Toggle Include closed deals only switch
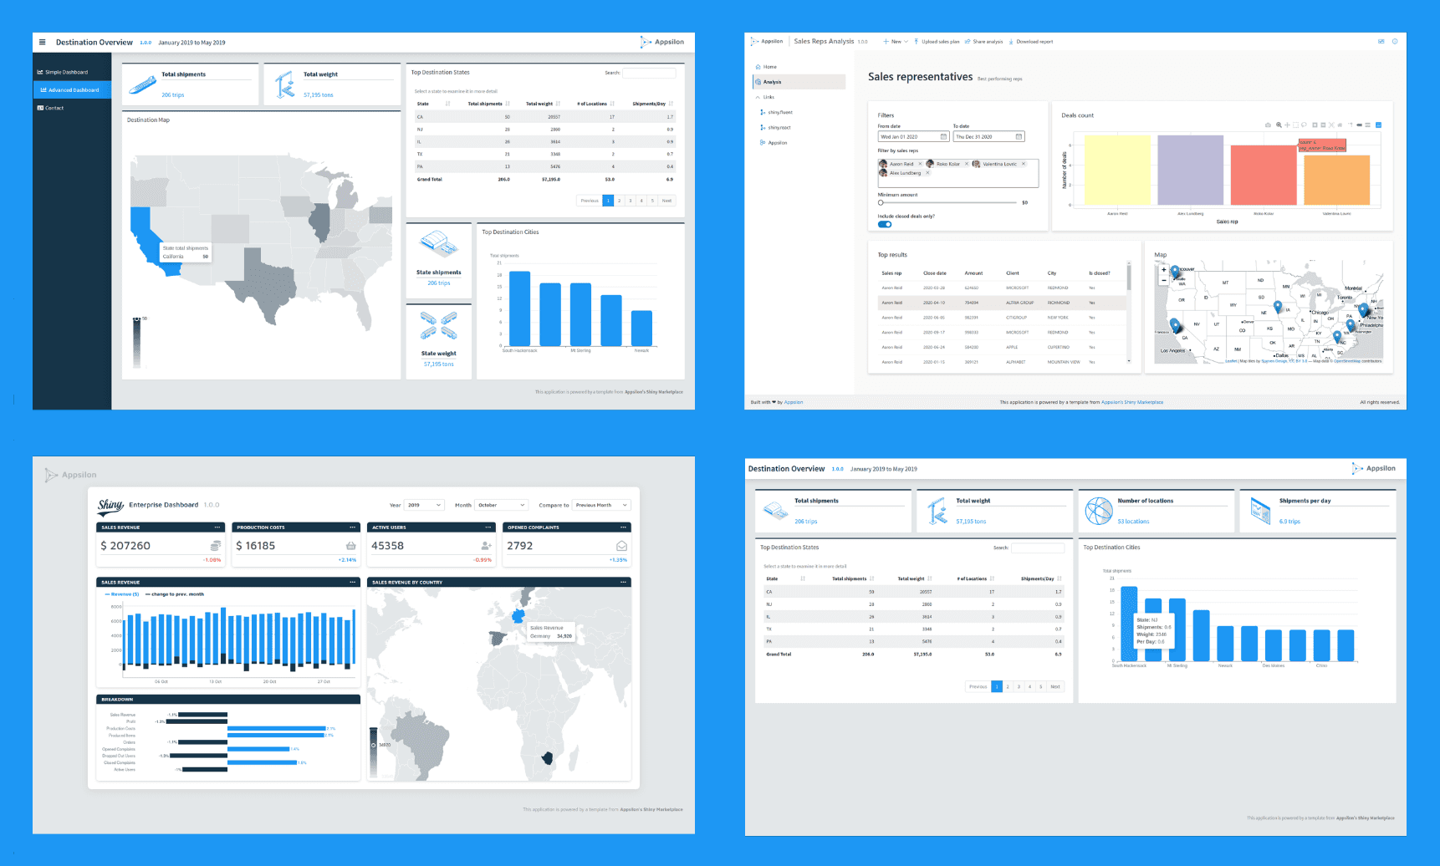 (885, 224)
